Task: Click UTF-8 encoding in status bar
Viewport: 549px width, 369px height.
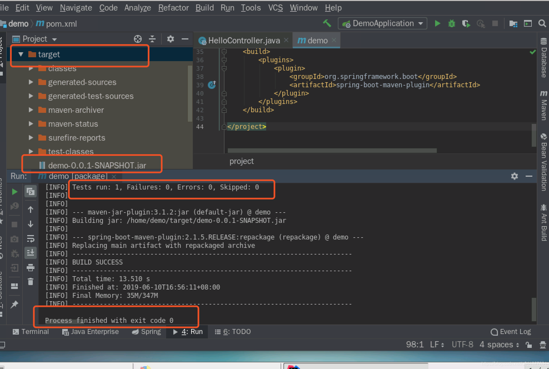Action: pos(462,345)
